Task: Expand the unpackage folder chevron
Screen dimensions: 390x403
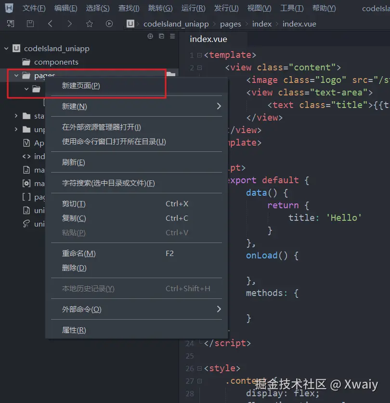Action: 16,129
